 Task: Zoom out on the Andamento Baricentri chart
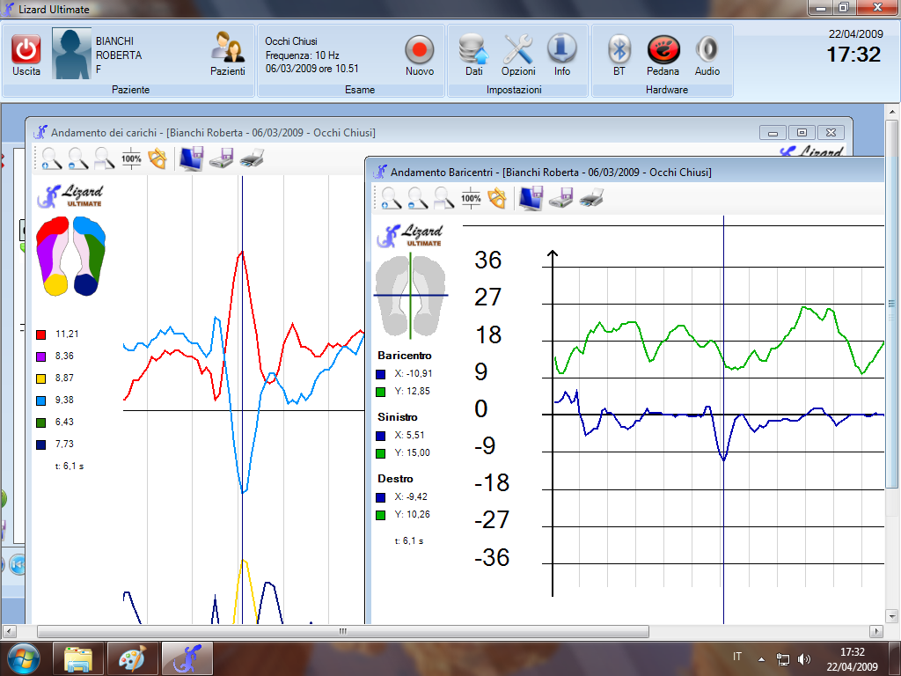pos(418,199)
